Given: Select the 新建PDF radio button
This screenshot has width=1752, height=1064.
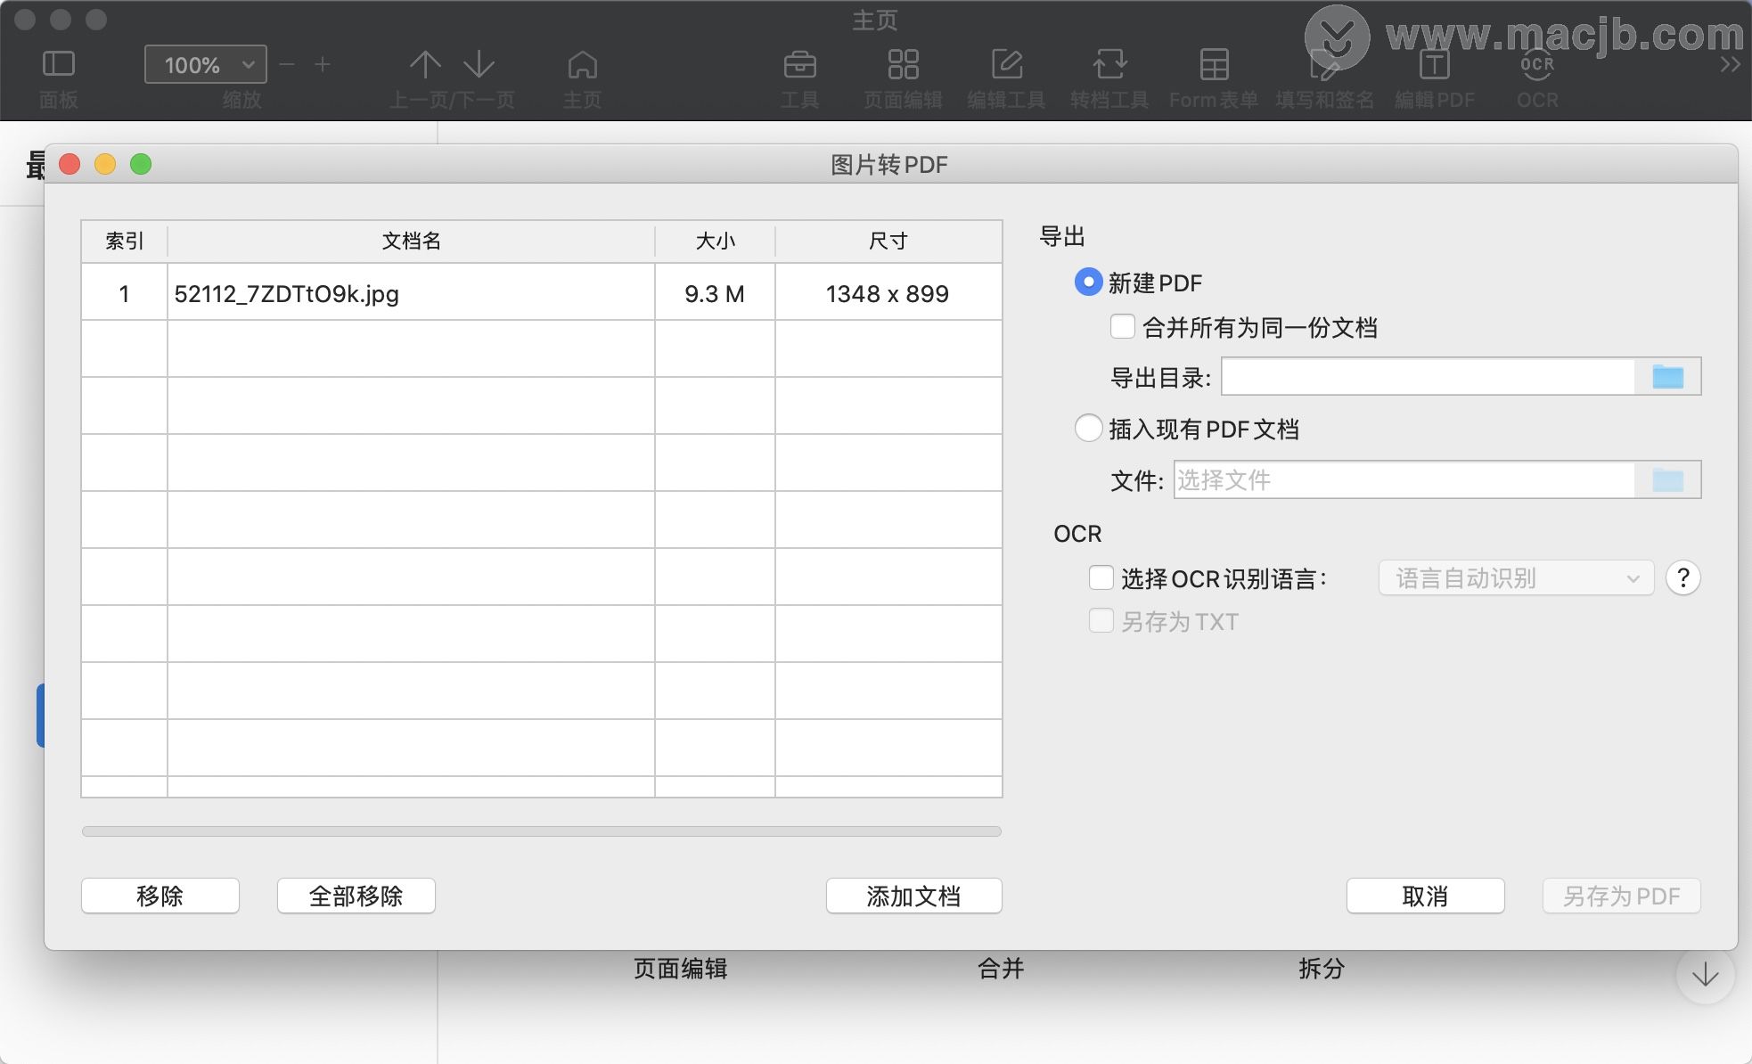Looking at the screenshot, I should 1087,282.
